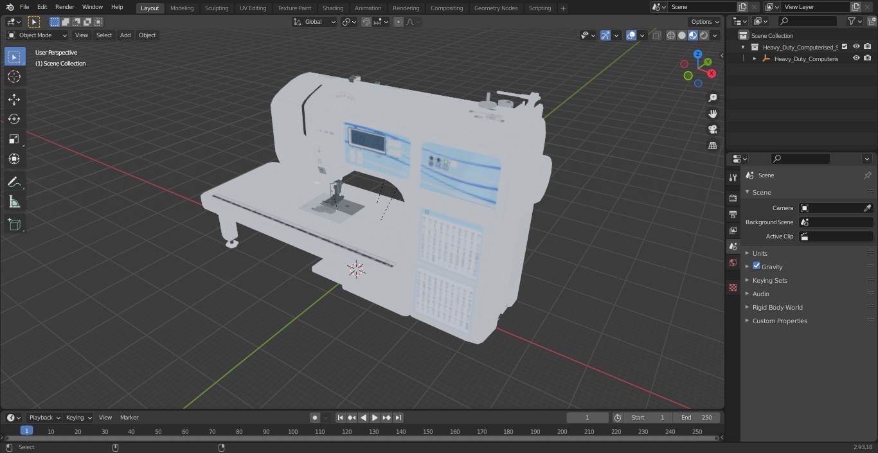The height and width of the screenshot is (453, 878).
Task: Disable rendering of Heavy_Duty_Computeris object
Action: click(868, 58)
